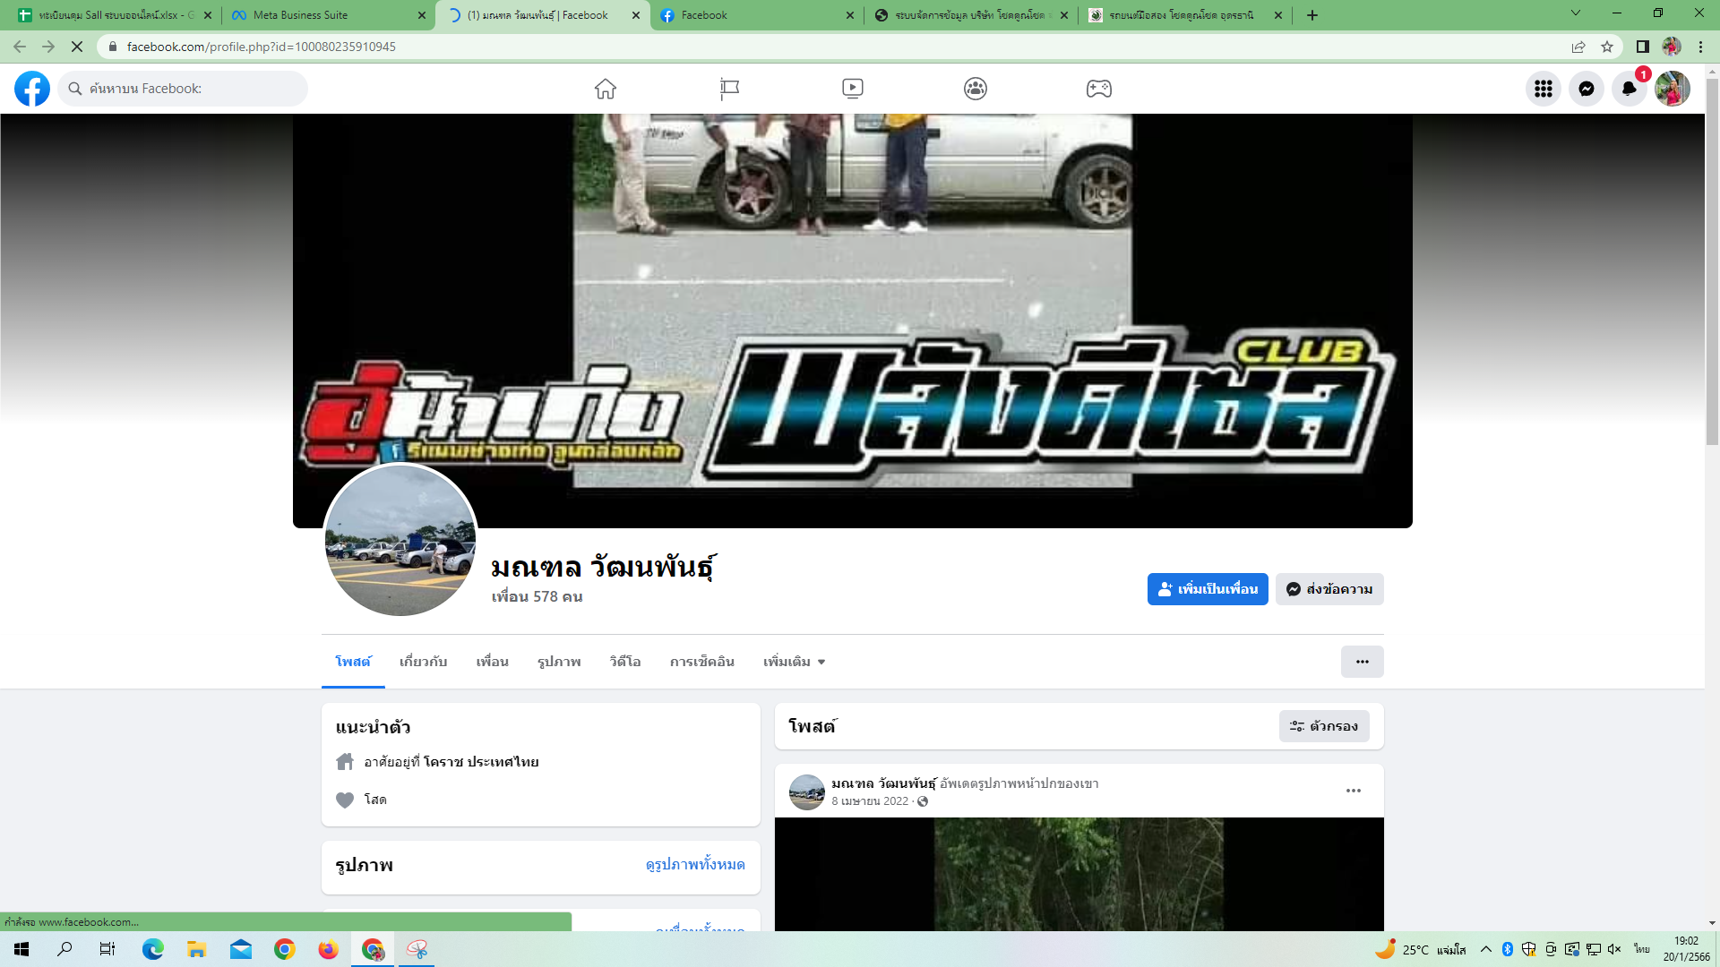
Task: Click the Facebook logo
Action: (32, 89)
